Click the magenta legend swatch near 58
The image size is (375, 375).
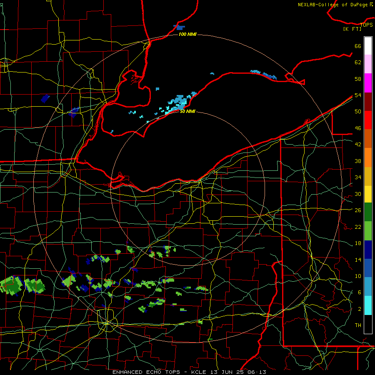tap(368, 83)
